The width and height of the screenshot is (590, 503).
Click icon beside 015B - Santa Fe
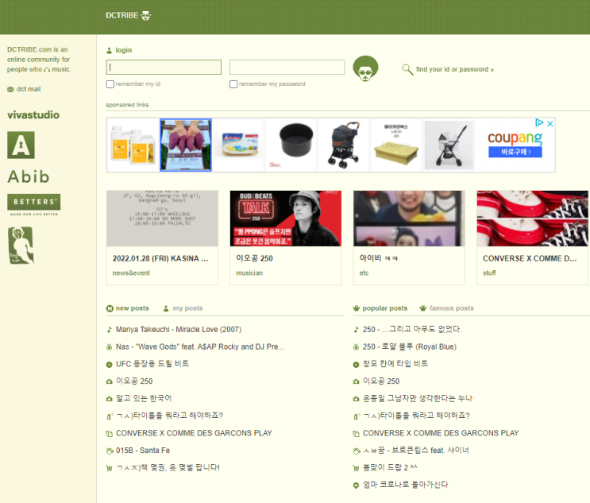110,451
